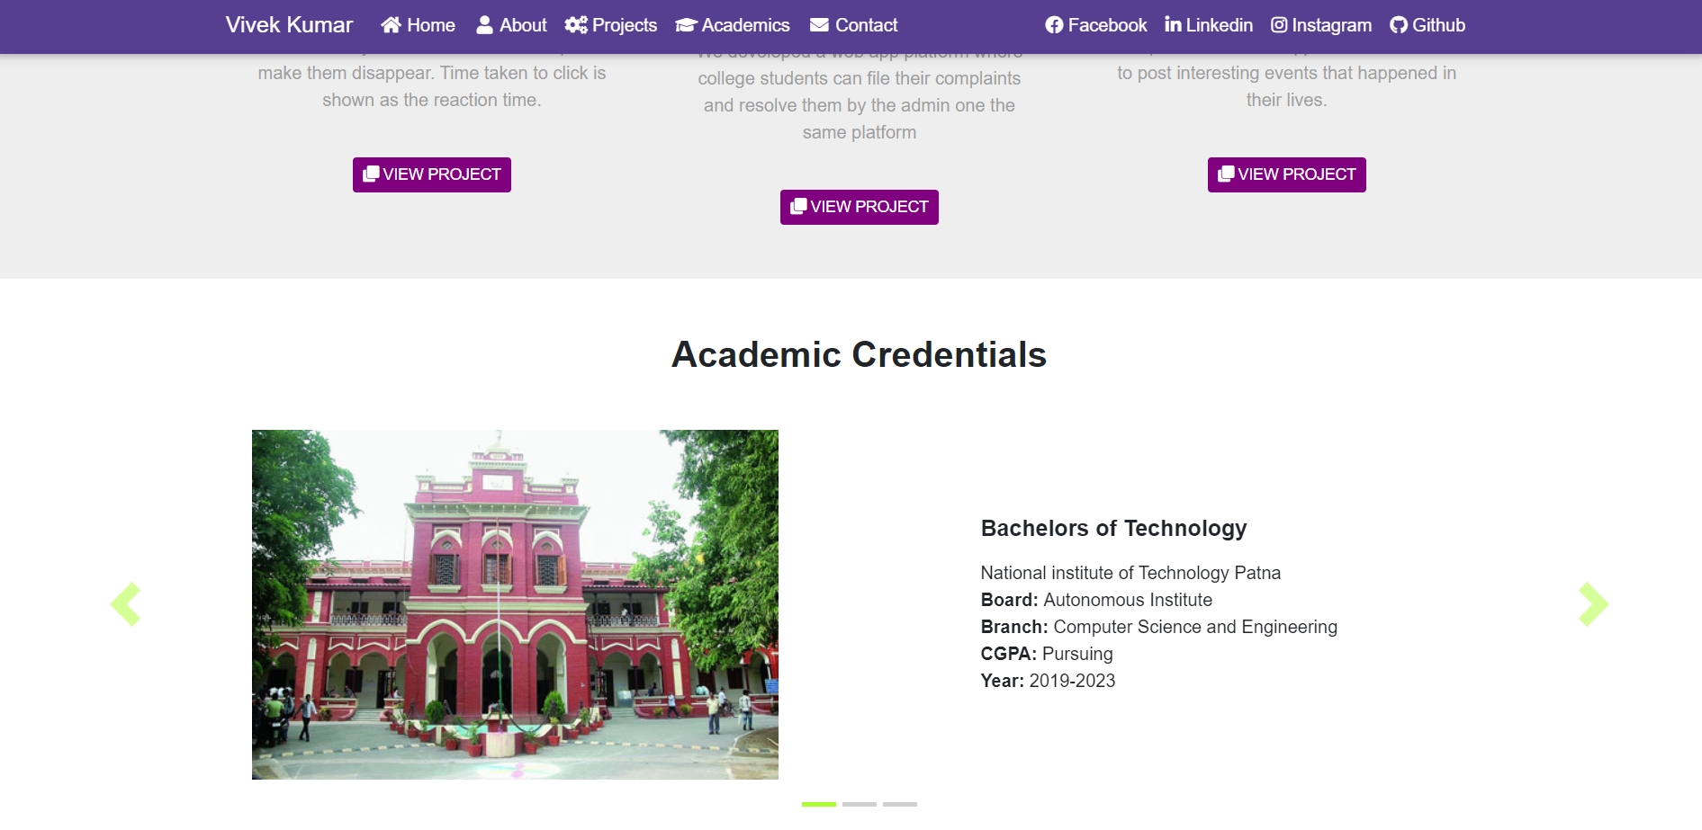Open the Home menu link text
The width and height of the screenshot is (1702, 830).
431,25
